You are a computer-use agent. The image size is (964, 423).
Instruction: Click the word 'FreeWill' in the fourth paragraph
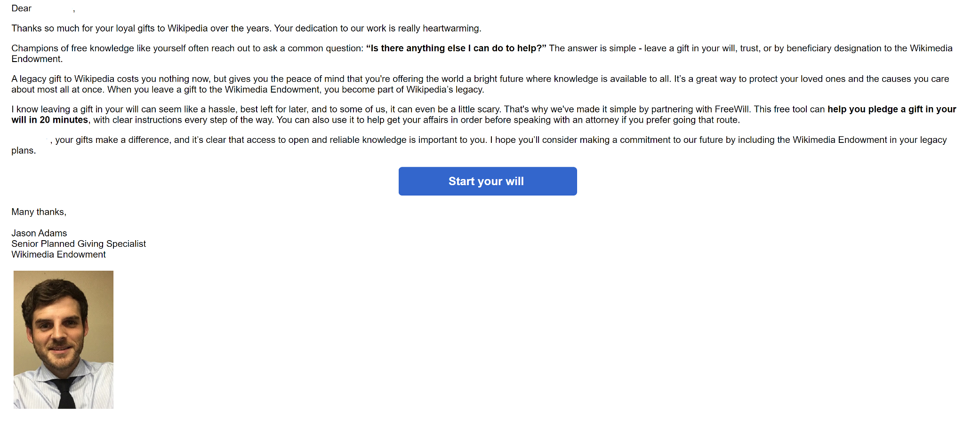click(x=732, y=109)
